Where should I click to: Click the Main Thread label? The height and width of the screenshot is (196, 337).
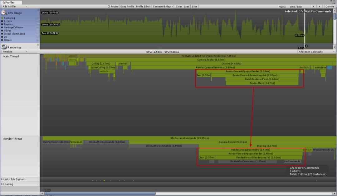[x=11, y=56]
